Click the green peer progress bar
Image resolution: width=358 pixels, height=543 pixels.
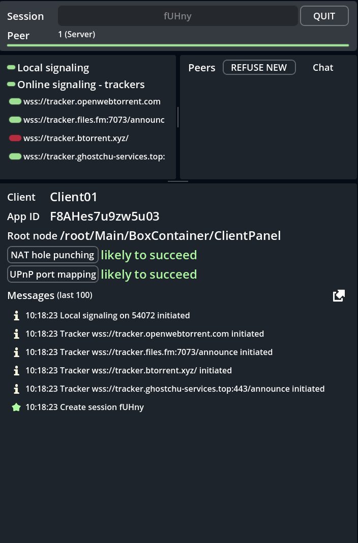tap(177, 45)
